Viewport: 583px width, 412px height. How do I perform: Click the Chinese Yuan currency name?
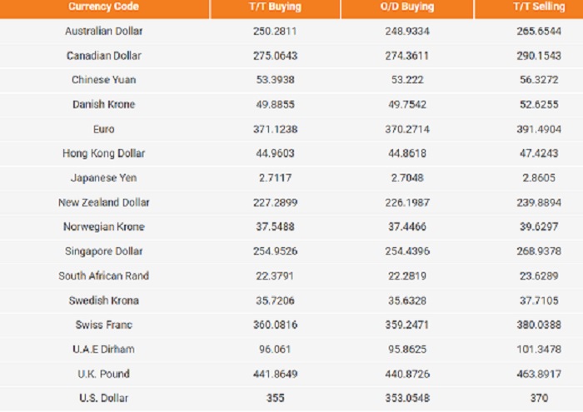(104, 80)
